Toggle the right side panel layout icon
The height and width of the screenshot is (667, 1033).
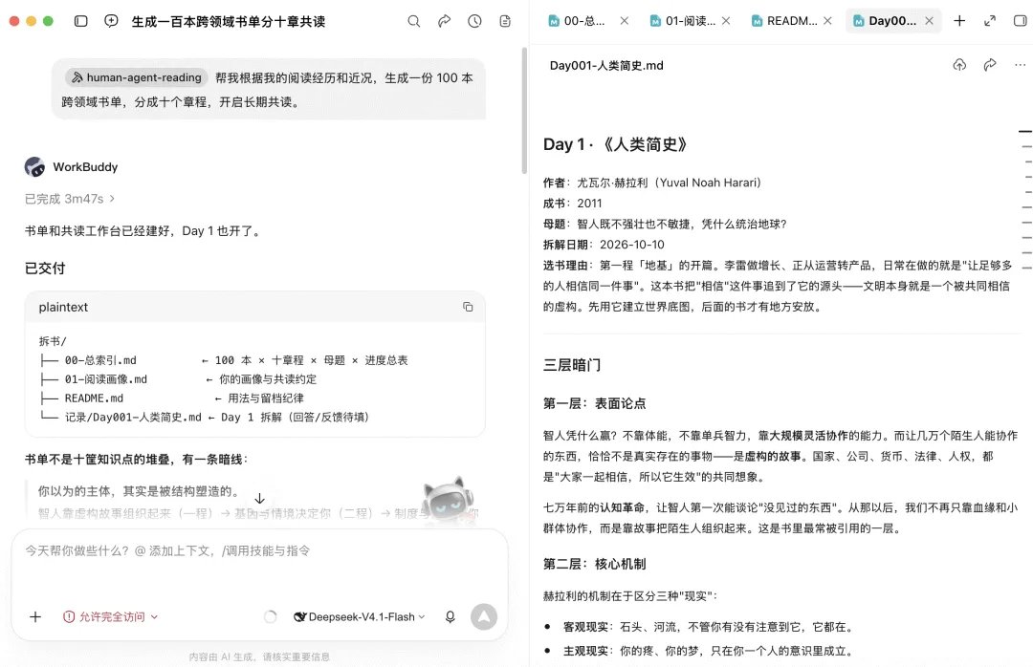tap(1020, 21)
